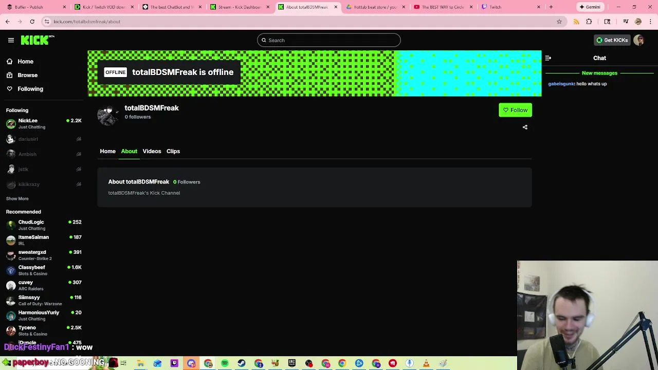Open the Chrome three-dot menu
The height and width of the screenshot is (370, 658).
[x=650, y=22]
